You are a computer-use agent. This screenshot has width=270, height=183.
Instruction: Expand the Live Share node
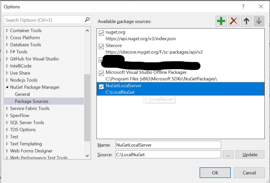tap(7, 73)
